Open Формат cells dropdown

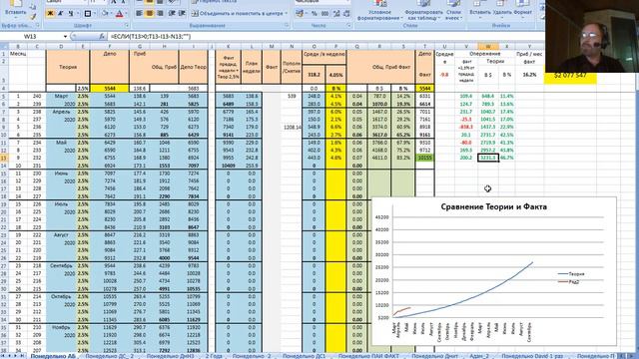point(522,9)
